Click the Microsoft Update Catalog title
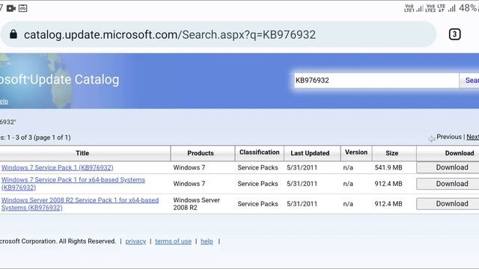This screenshot has width=479, height=269. click(x=60, y=80)
